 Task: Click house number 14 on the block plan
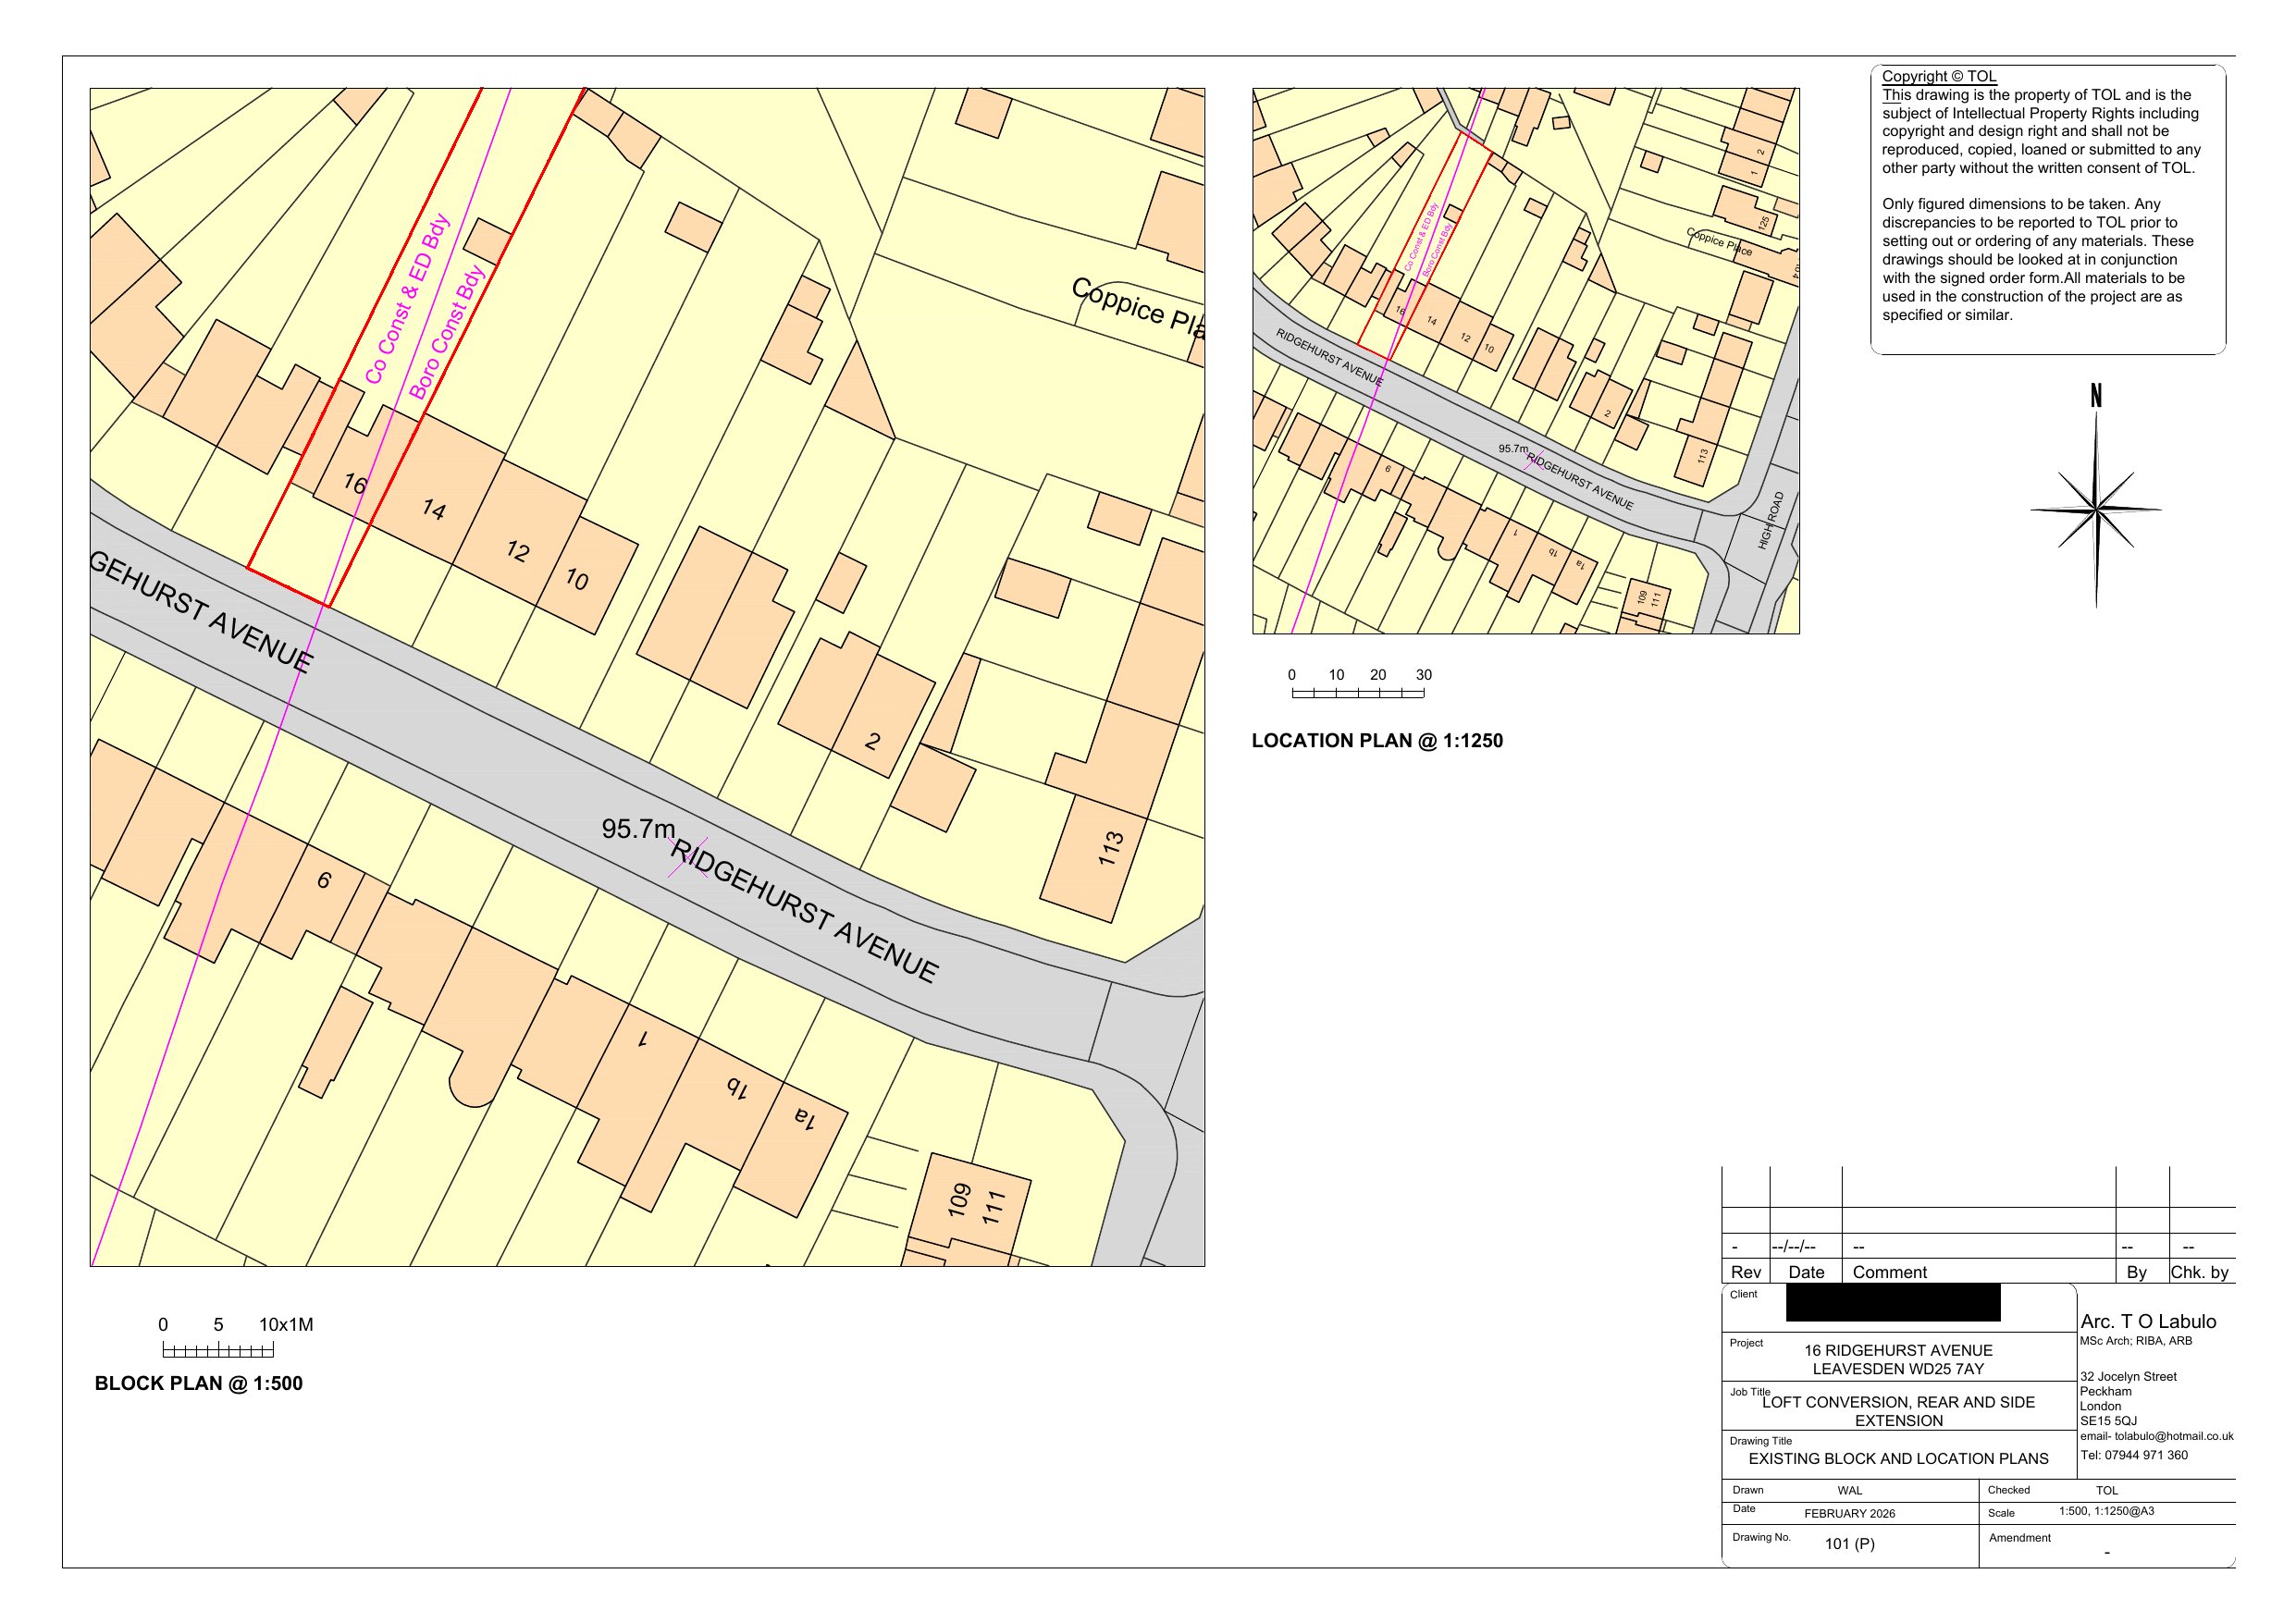(x=433, y=509)
